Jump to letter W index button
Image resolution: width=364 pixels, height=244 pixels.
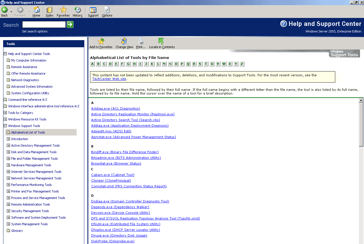[x=224, y=64]
